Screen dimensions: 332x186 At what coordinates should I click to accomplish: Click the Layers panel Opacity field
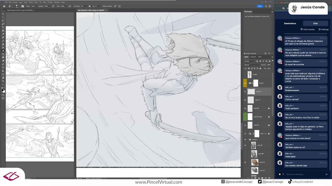coord(269,65)
